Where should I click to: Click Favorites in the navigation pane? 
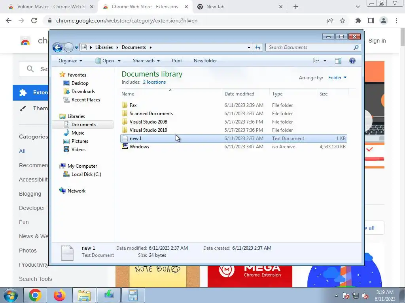click(77, 75)
